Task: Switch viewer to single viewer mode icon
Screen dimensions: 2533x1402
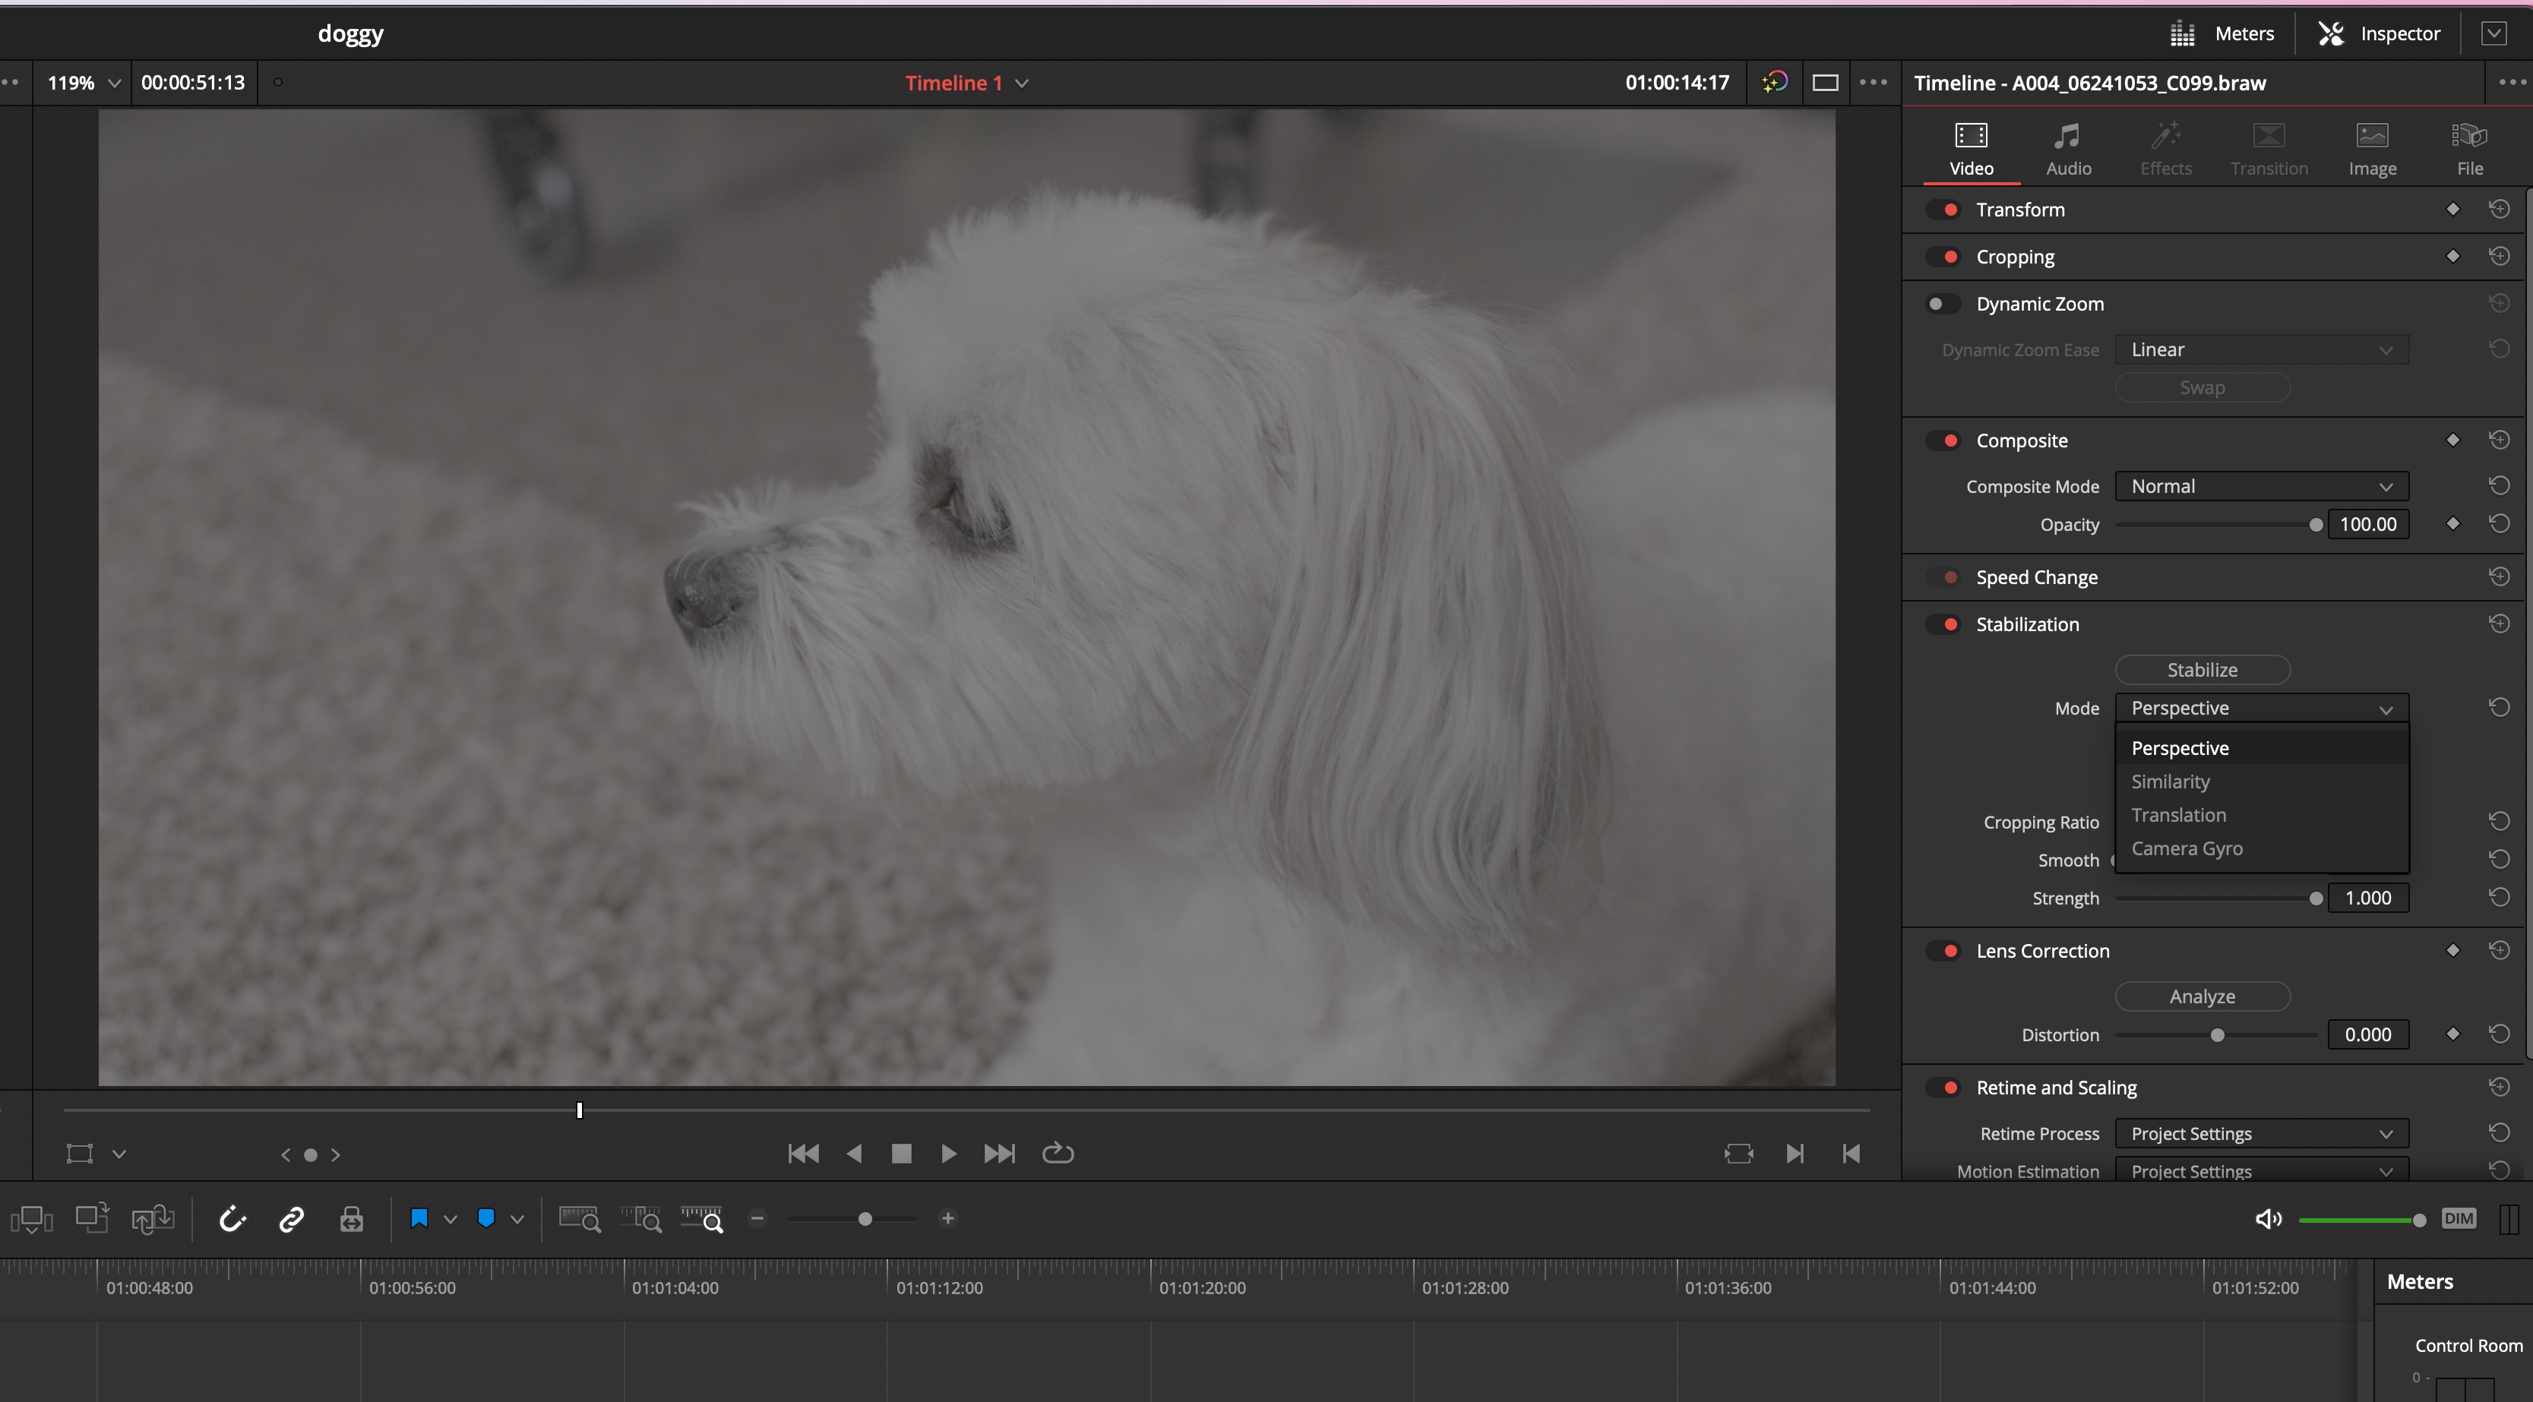Action: [1825, 83]
